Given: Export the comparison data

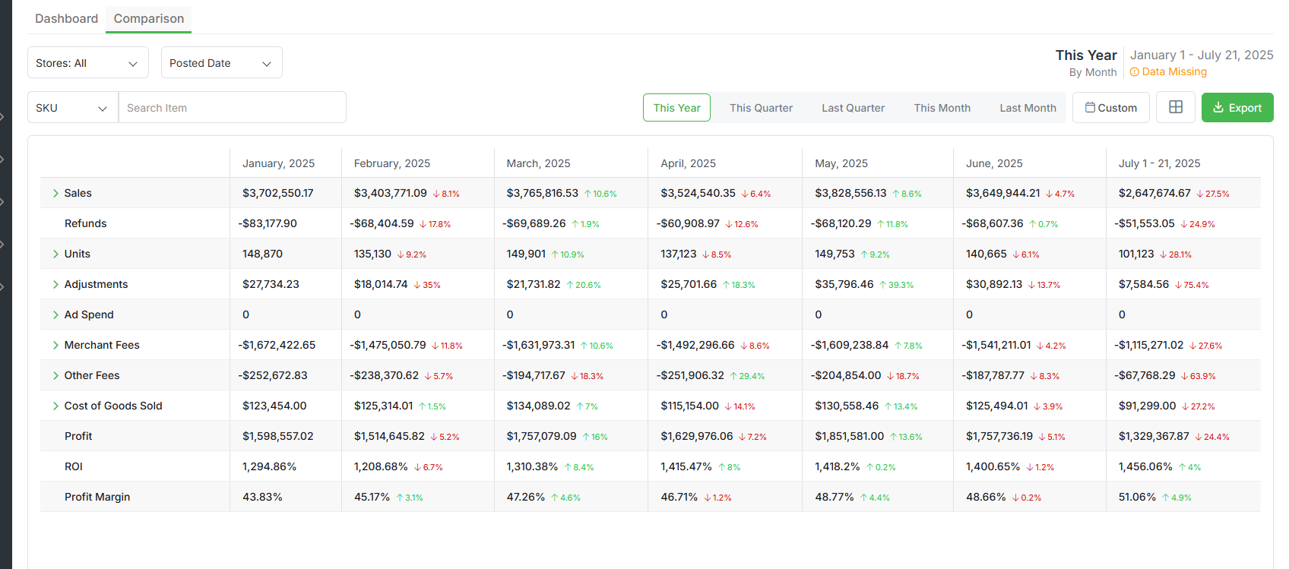Looking at the screenshot, I should point(1237,108).
